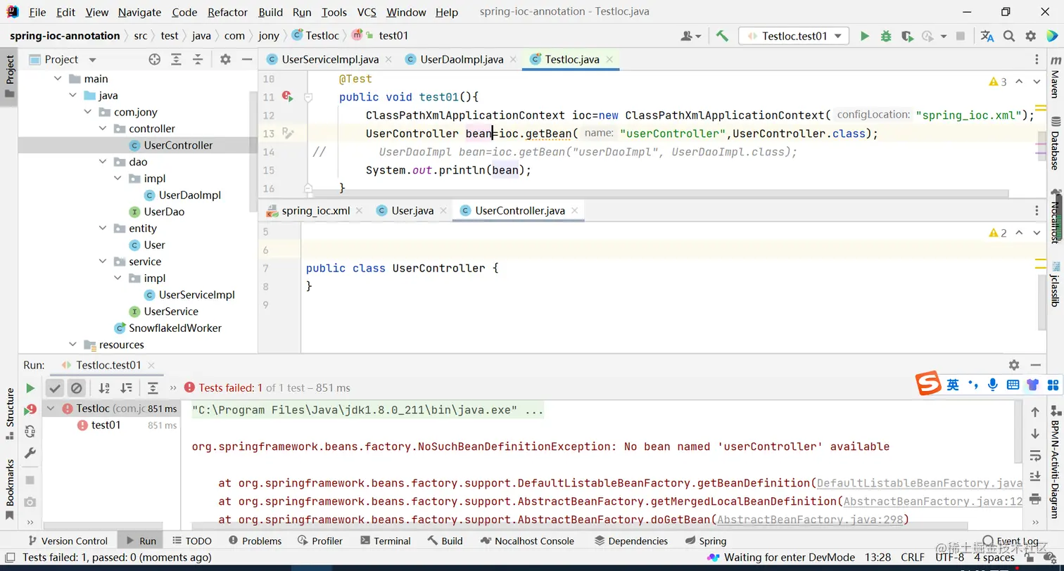Expand the resources folder
The height and width of the screenshot is (571, 1064).
pyautogui.click(x=72, y=345)
